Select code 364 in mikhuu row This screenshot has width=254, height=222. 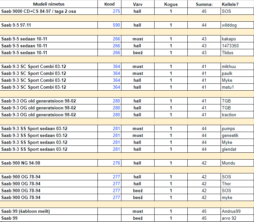(x=109, y=66)
